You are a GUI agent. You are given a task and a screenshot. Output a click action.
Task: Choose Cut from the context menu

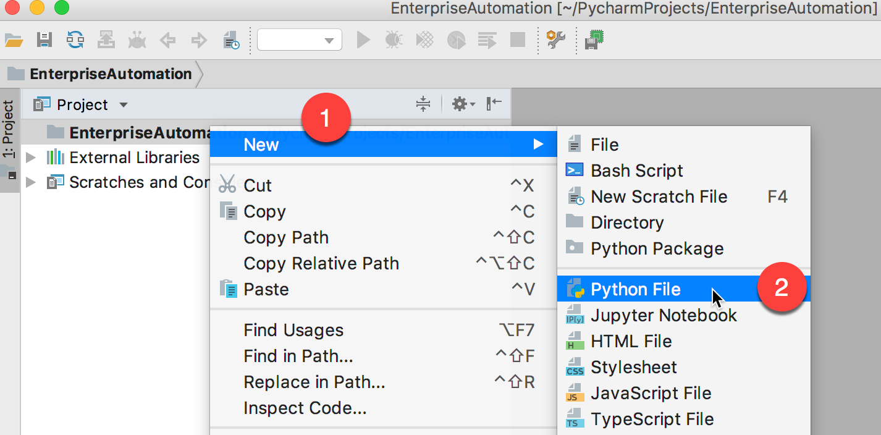coord(384,185)
